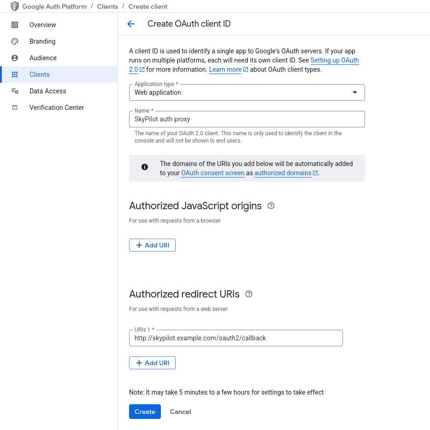Open the Data Access sidebar page
Viewport: 430px width, 430px height.
(59, 91)
